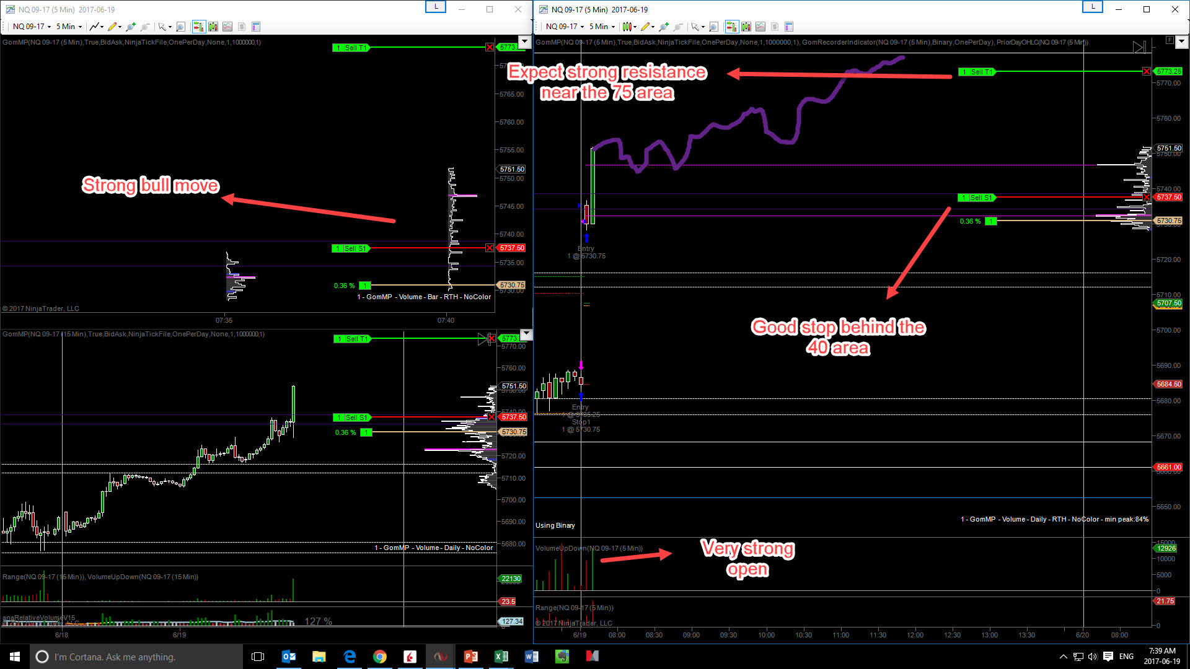Screen dimensions: 1190x669
Task: Open cursor mode dropdown in right window
Action: tap(698, 27)
